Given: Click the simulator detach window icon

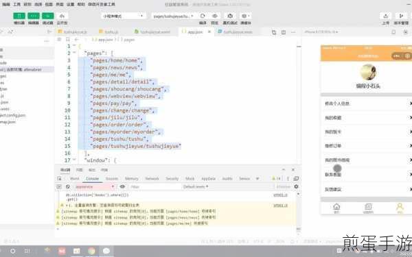Looking at the screenshot, I should (405, 32).
